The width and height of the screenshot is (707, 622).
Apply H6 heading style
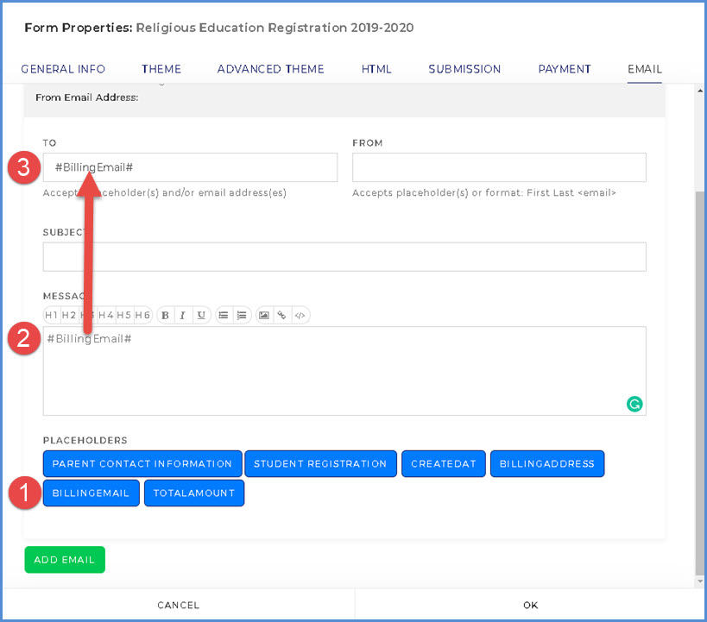pos(142,316)
